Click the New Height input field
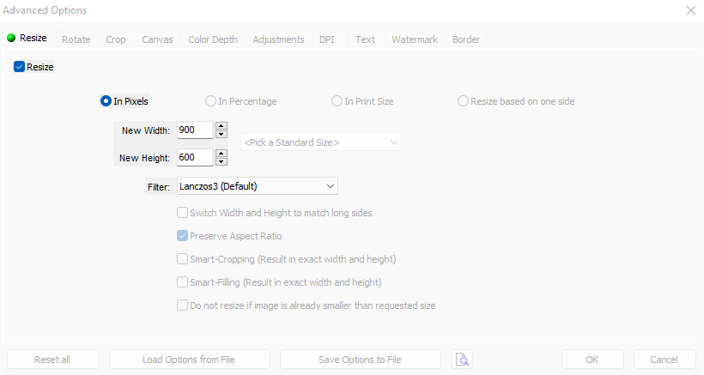 tap(195, 157)
